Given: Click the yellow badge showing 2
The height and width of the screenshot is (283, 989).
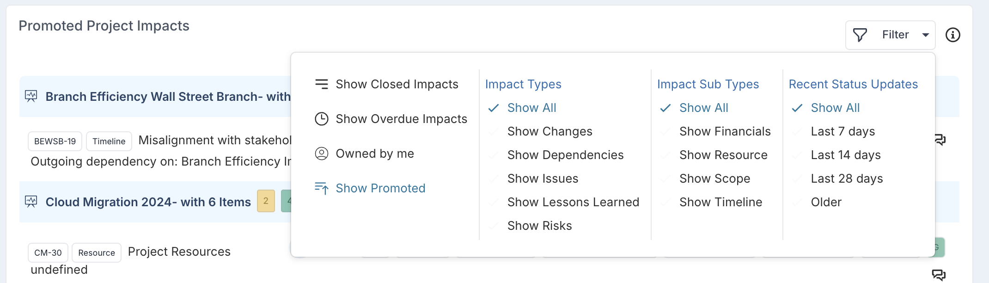Looking at the screenshot, I should coord(266,201).
